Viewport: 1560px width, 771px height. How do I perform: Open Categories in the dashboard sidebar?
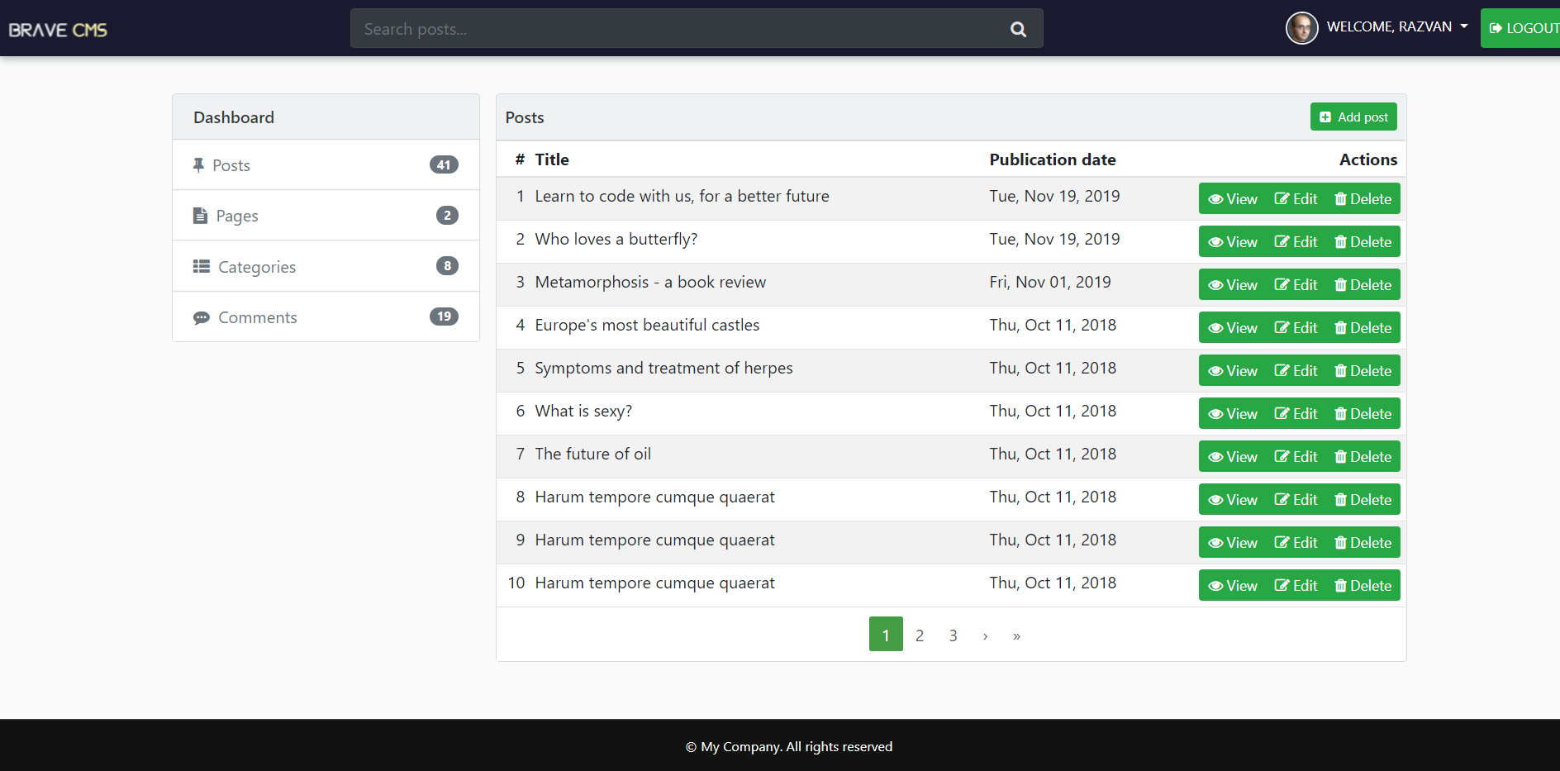pos(326,266)
